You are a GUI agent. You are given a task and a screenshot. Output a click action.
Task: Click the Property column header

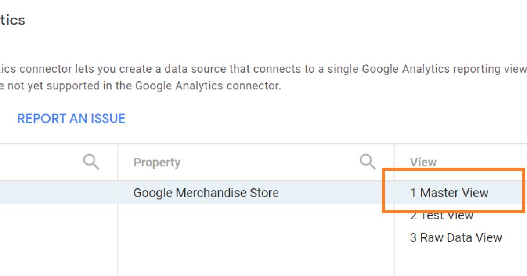coord(157,162)
